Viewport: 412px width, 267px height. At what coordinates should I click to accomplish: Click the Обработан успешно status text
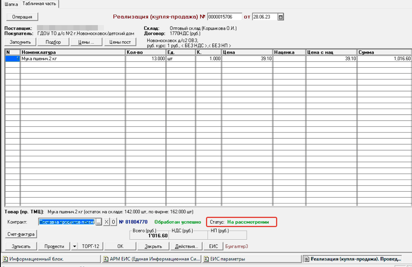[177, 222]
